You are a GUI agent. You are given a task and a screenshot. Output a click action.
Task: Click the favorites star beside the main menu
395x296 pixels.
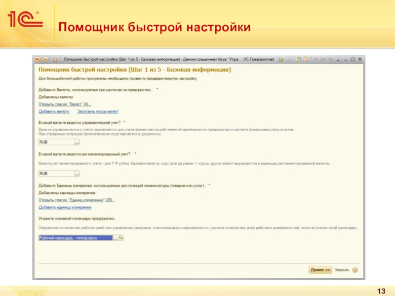click(x=56, y=59)
